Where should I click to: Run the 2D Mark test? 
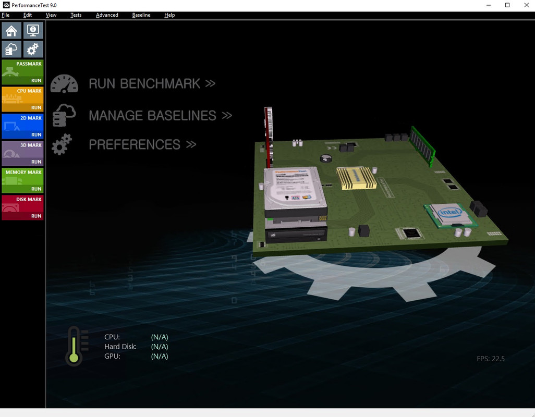[x=36, y=134]
